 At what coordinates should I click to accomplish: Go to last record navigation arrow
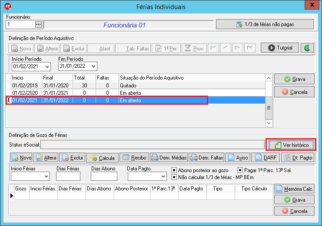pyautogui.click(x=250, y=48)
